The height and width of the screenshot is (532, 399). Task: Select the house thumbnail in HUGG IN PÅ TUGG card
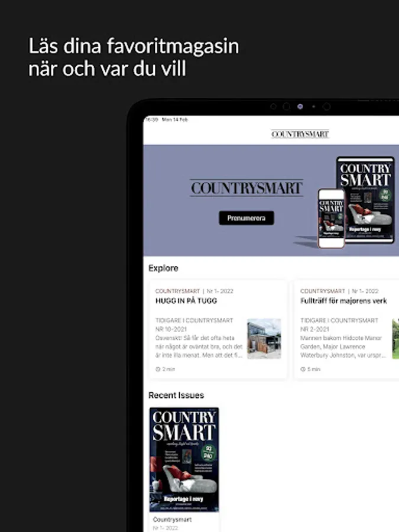[264, 338]
